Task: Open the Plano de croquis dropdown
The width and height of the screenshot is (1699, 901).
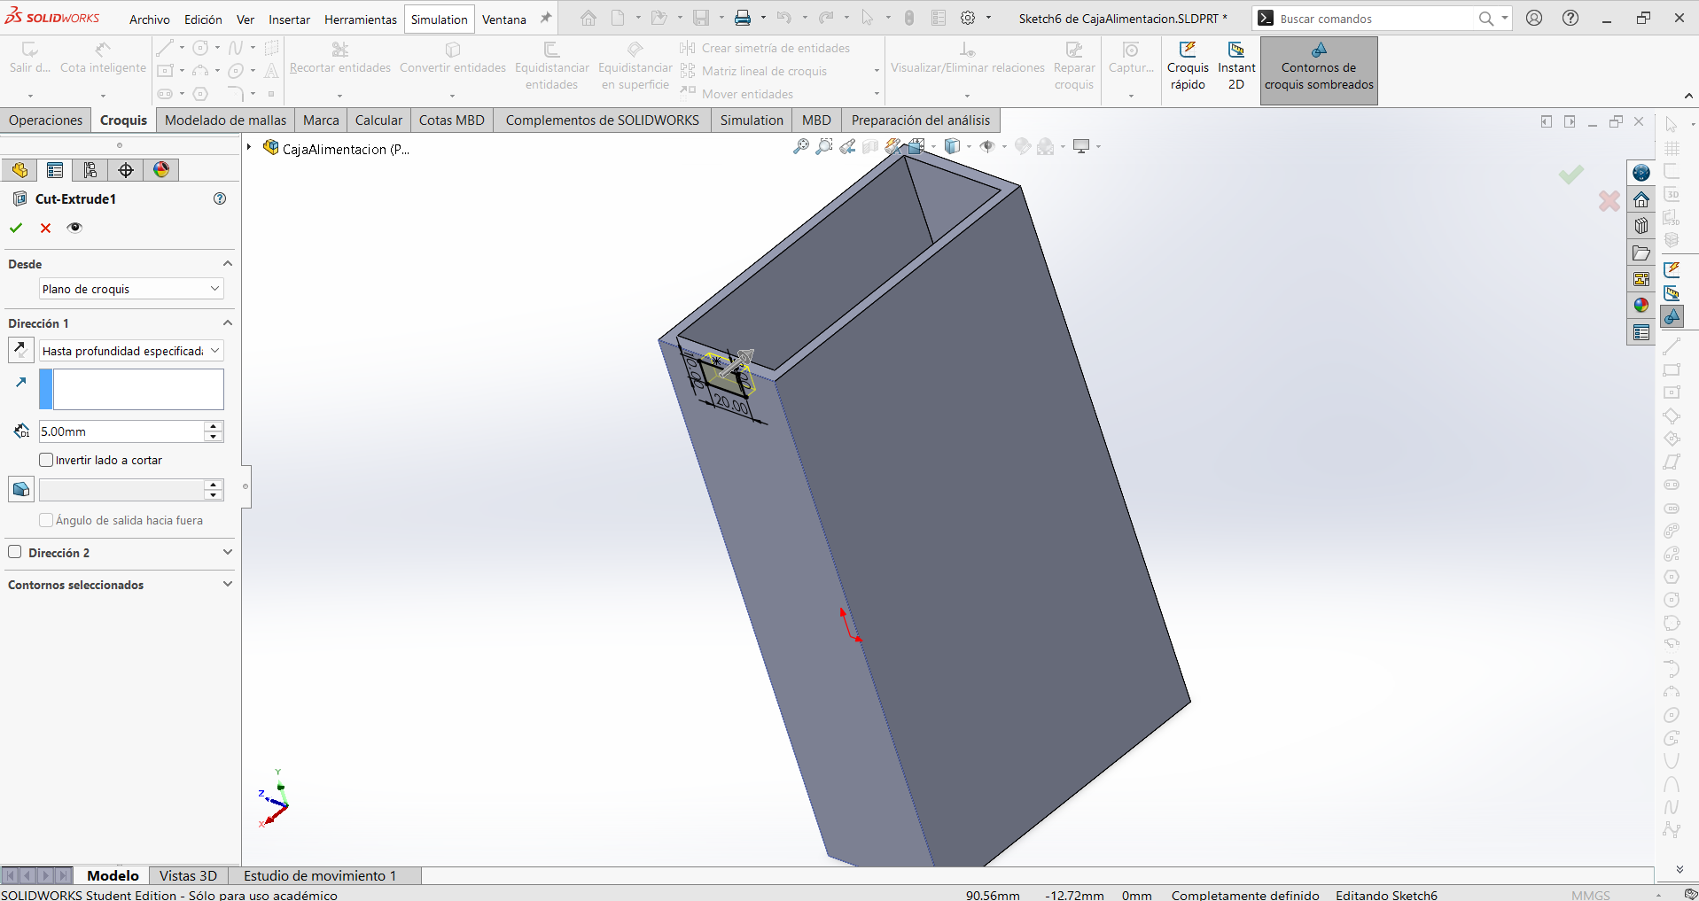Action: (x=131, y=289)
